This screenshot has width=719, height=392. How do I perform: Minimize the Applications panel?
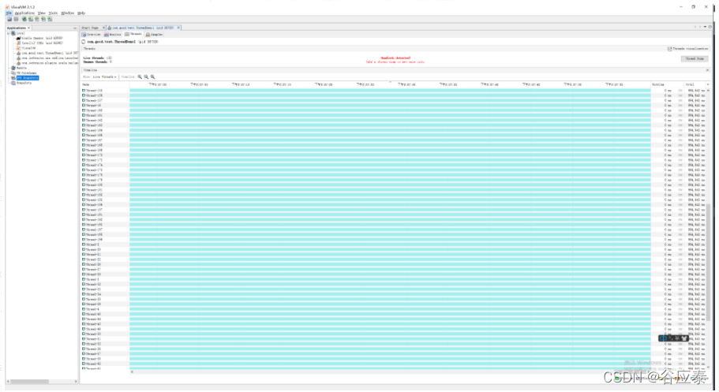click(75, 28)
